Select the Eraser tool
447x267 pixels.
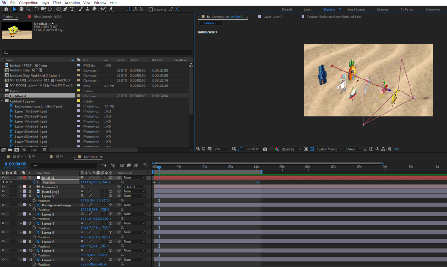(94, 9)
